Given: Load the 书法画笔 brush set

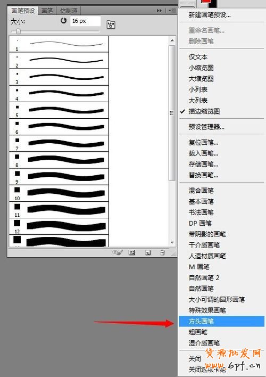Looking at the screenshot, I should point(201,212).
